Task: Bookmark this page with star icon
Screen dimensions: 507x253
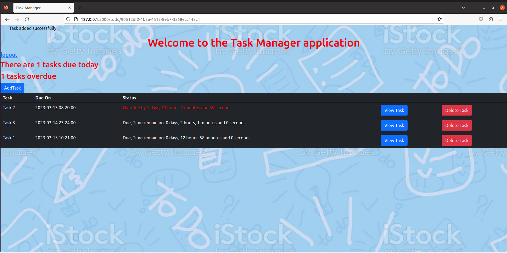Action: pos(439,19)
